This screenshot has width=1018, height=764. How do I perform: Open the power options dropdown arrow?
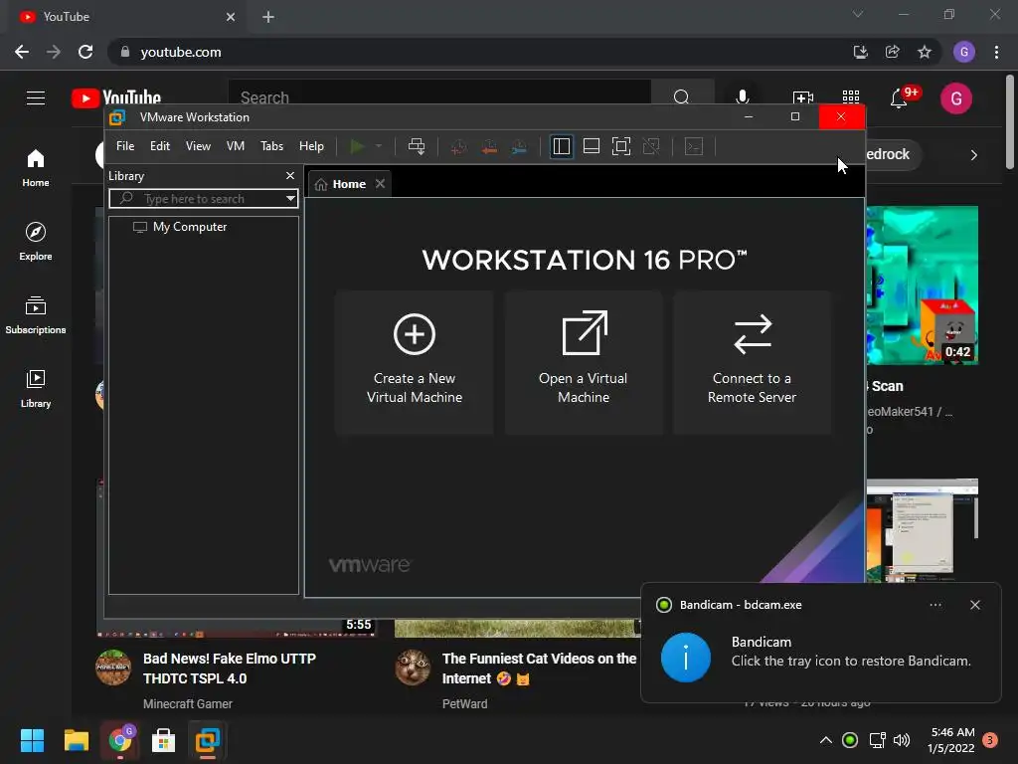tap(379, 146)
